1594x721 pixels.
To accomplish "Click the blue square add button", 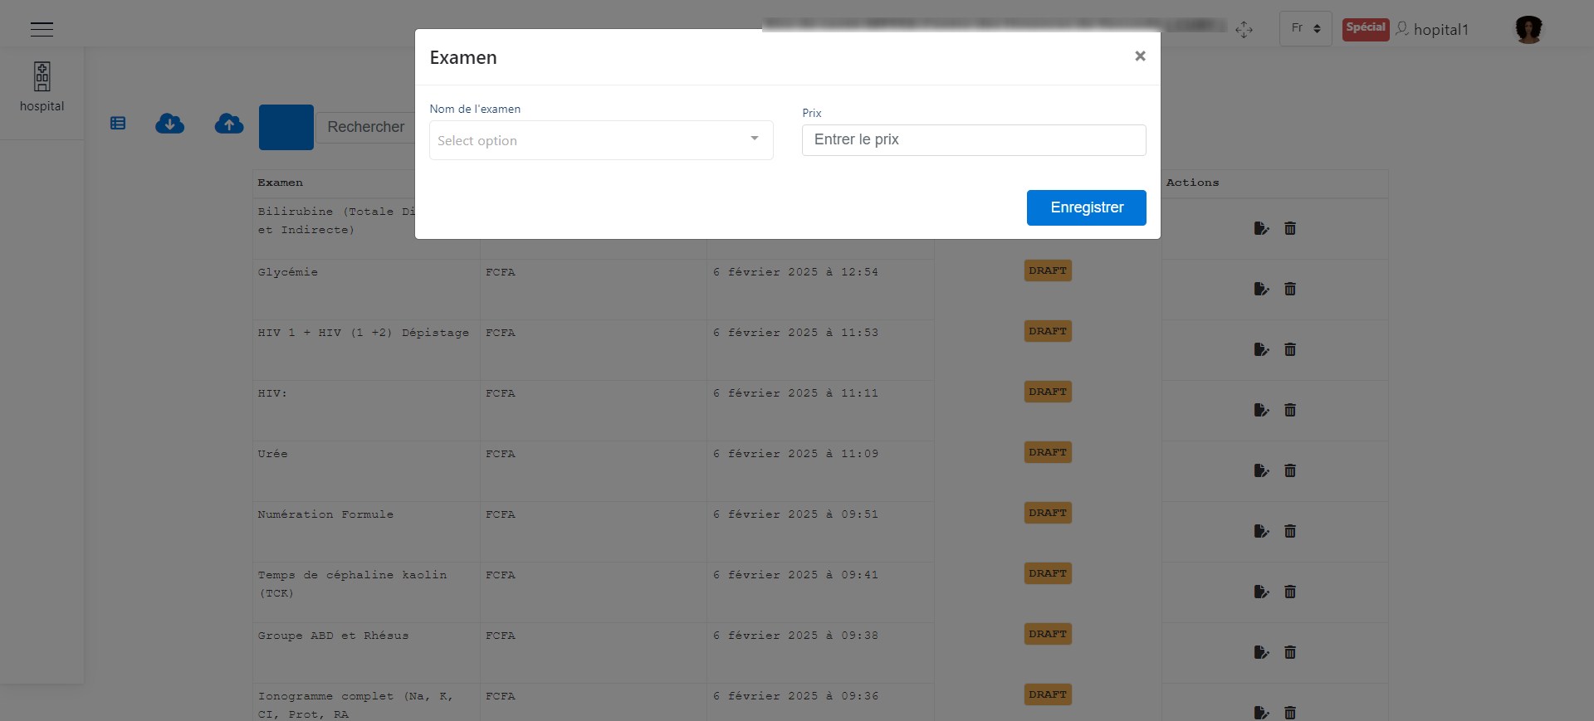I will coord(286,127).
